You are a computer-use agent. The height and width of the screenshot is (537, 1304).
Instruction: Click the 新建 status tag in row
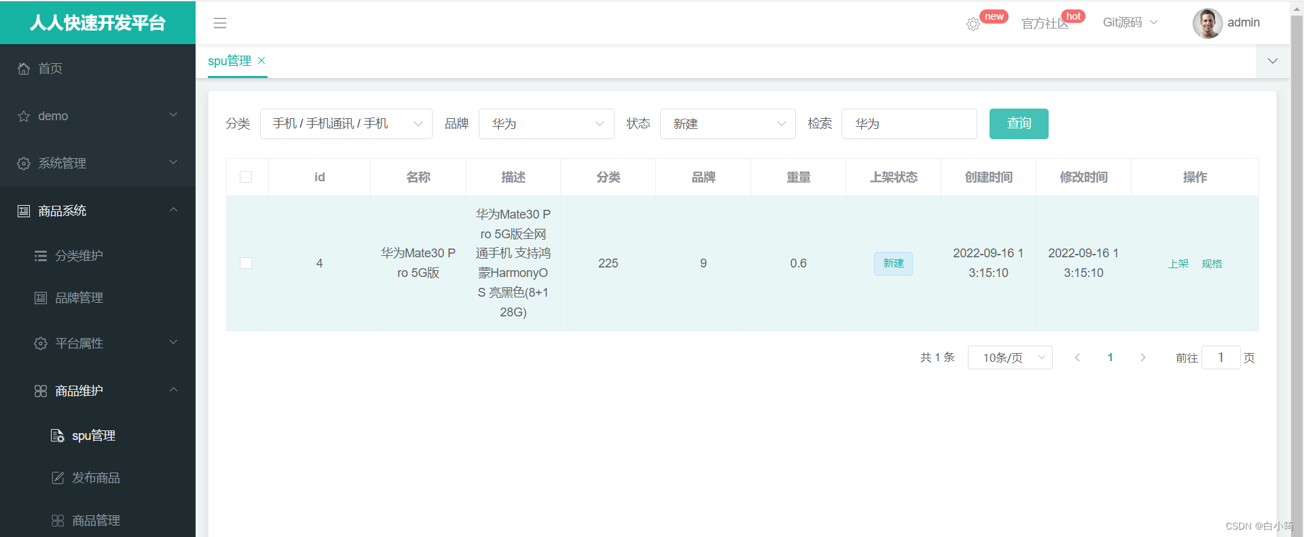(x=893, y=263)
